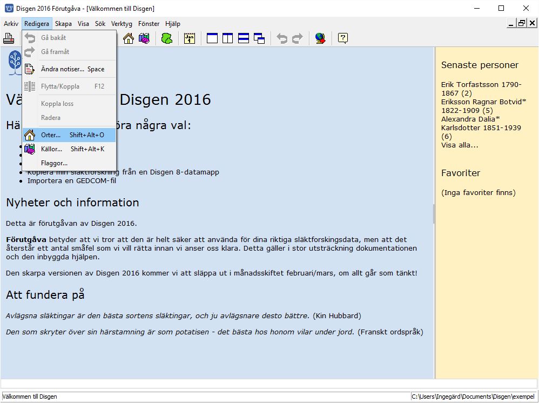Image resolution: width=539 pixels, height=403 pixels.
Task: Click status bar text Välkommen till Disgen
Action: pyautogui.click(x=30, y=397)
